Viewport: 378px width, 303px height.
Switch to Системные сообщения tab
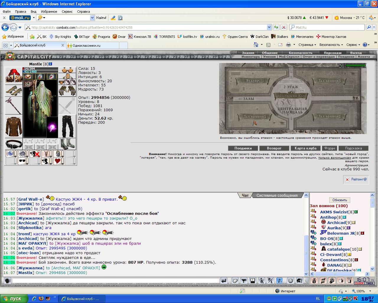click(x=277, y=195)
